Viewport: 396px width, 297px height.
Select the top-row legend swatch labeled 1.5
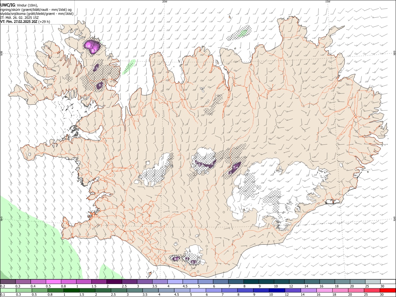pyautogui.click(x=99, y=282)
